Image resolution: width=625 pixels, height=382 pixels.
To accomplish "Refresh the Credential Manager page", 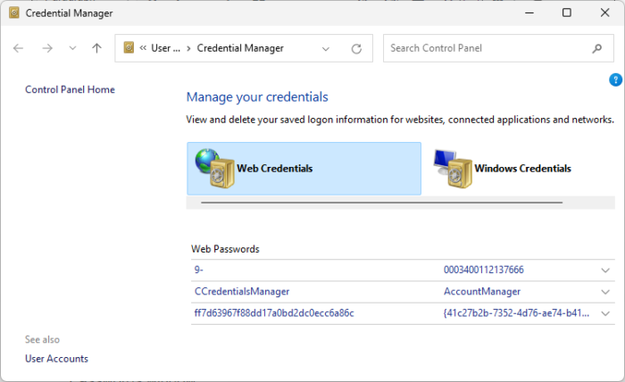I will [x=356, y=48].
